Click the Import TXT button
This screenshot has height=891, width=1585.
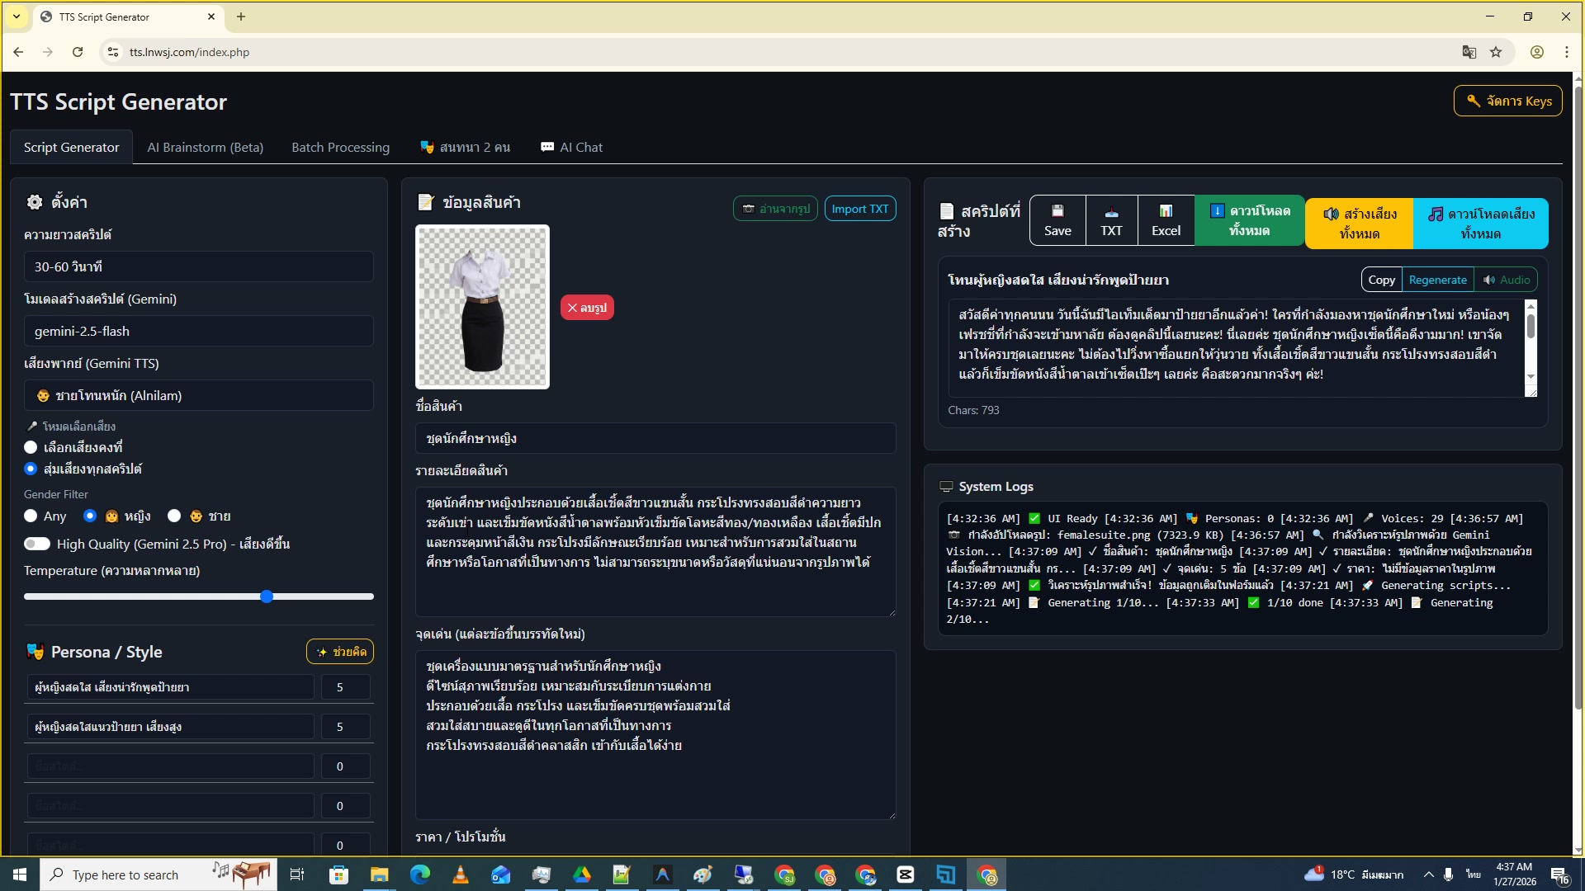click(859, 209)
